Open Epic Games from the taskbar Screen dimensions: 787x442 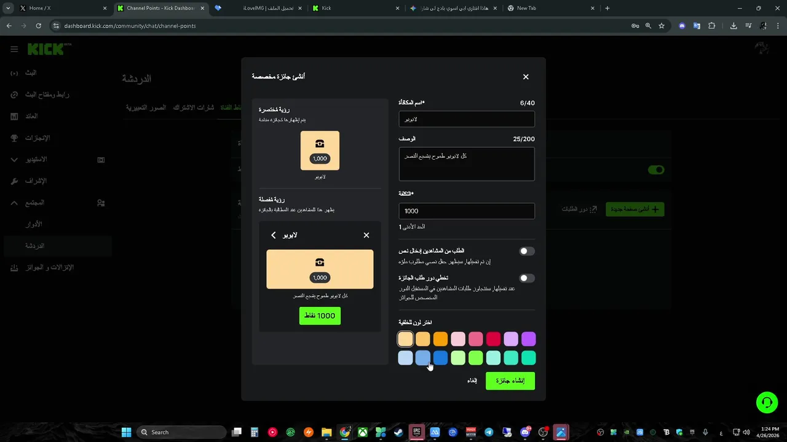coord(417,432)
